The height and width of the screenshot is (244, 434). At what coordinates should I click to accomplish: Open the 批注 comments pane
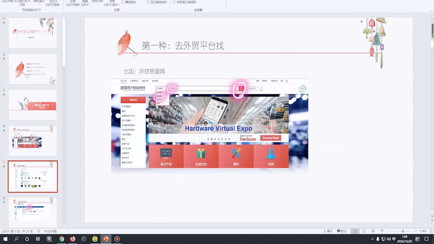pos(342,231)
